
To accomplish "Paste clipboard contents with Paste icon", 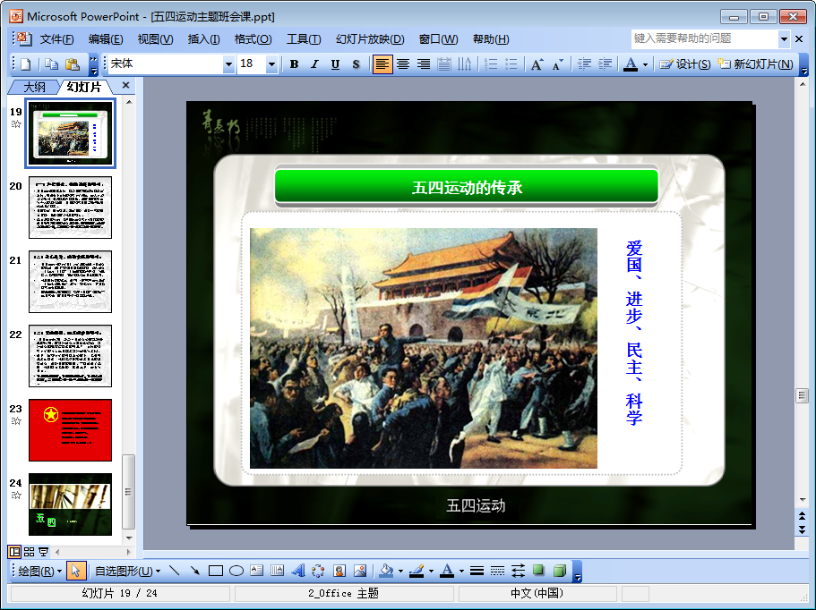I will [x=73, y=64].
